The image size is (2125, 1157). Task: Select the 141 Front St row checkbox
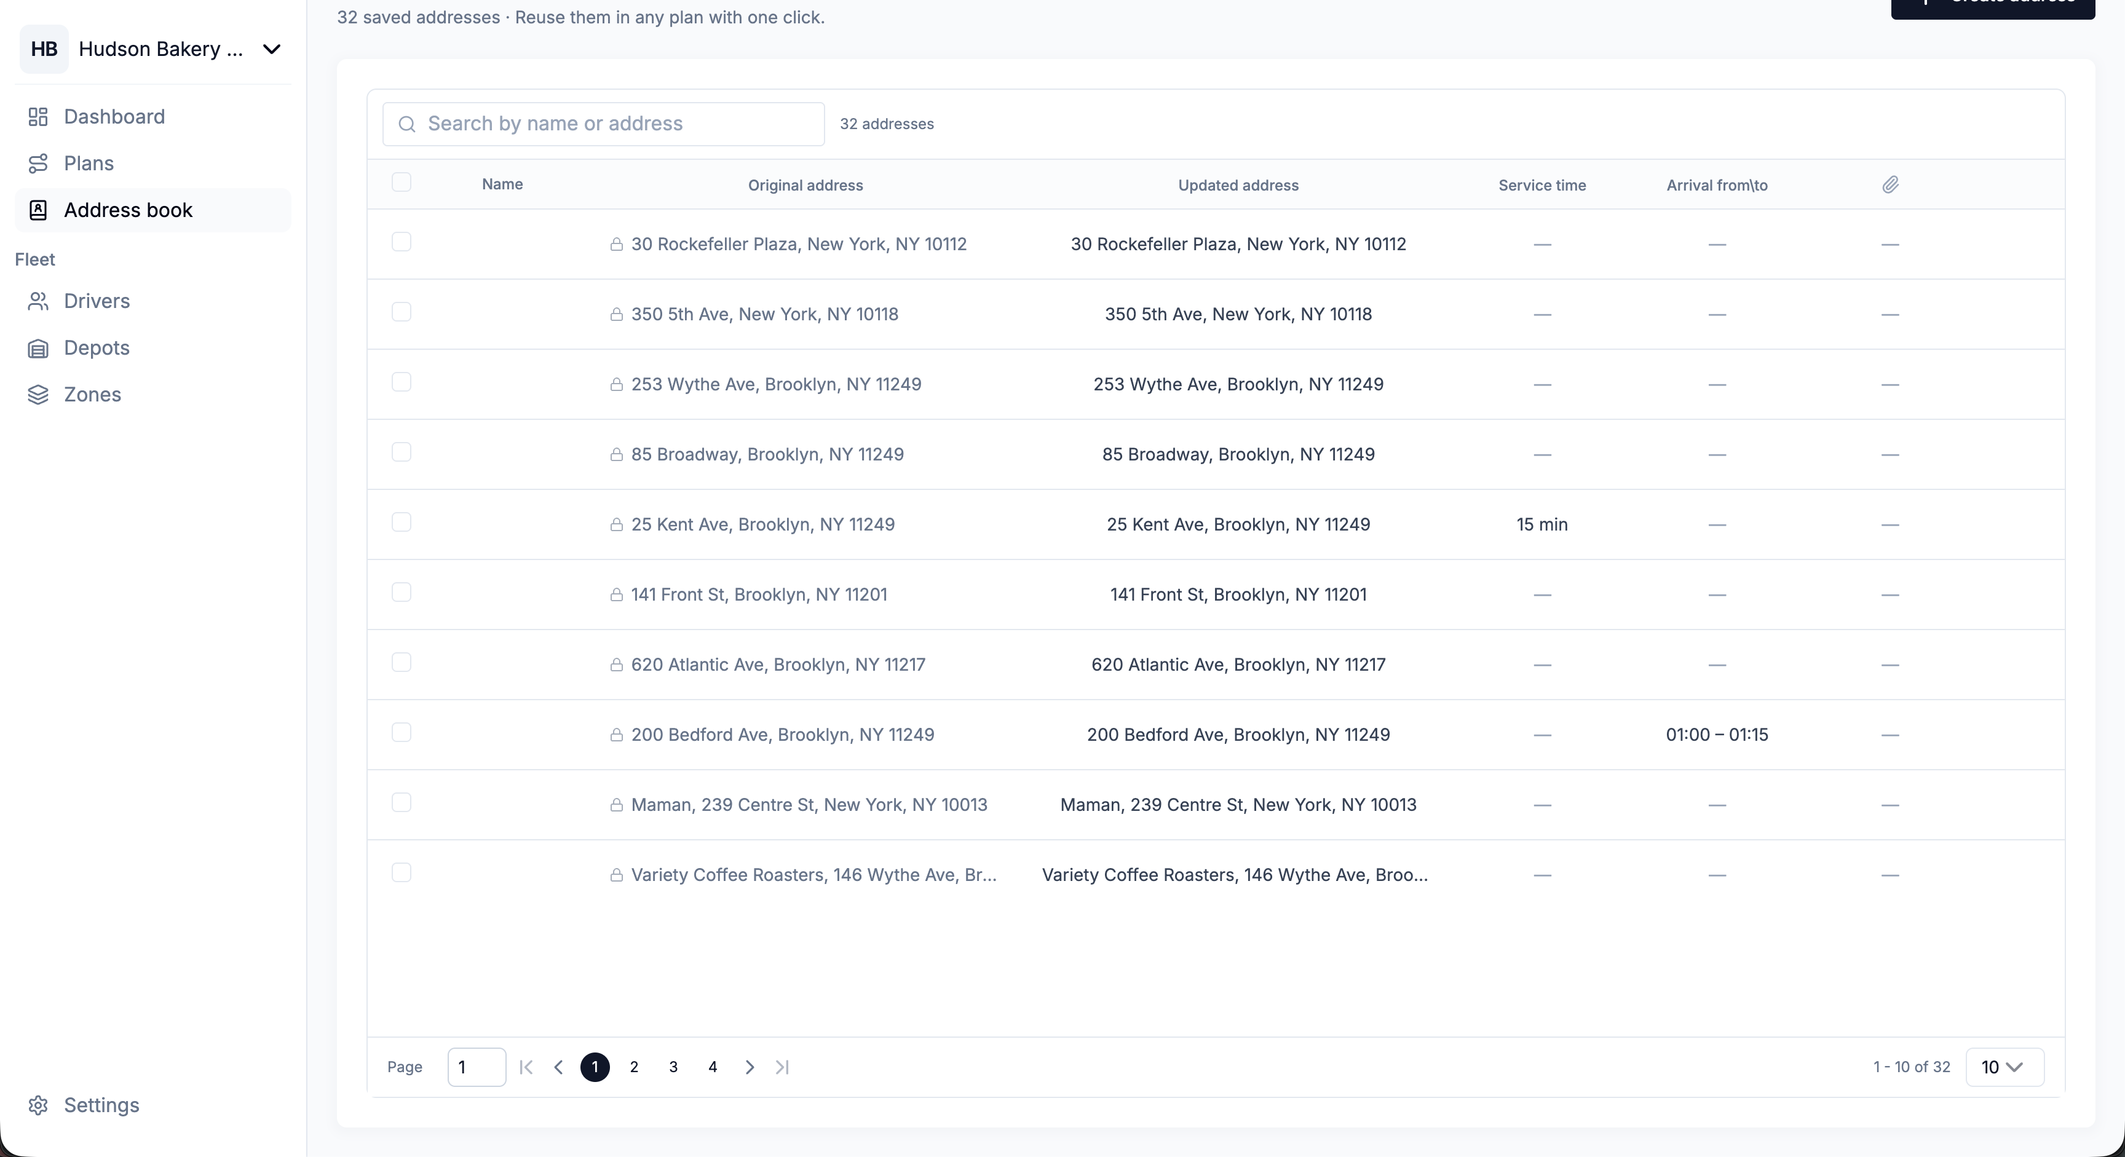pyautogui.click(x=401, y=592)
